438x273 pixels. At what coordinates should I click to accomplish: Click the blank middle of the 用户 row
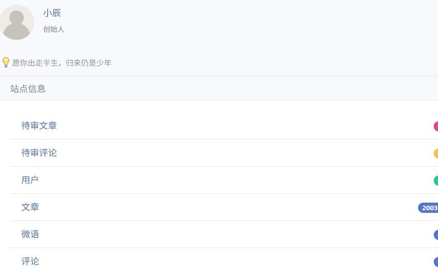(224, 180)
